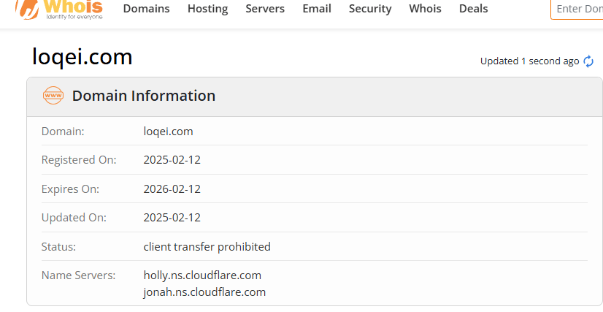The image size is (603, 312).
Task: Focus the Enter Domain search field
Action: [577, 9]
